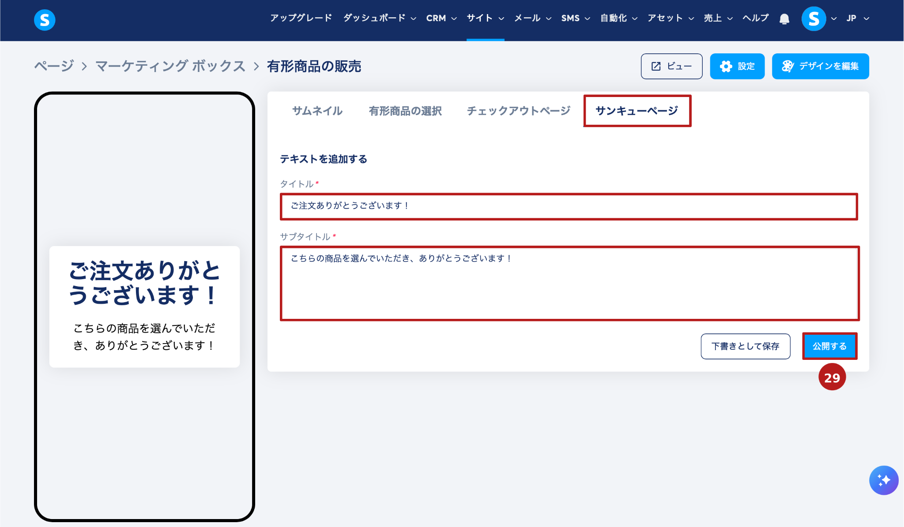904x527 pixels.
Task: Expand the ダッシュボード menu
Action: coord(380,19)
